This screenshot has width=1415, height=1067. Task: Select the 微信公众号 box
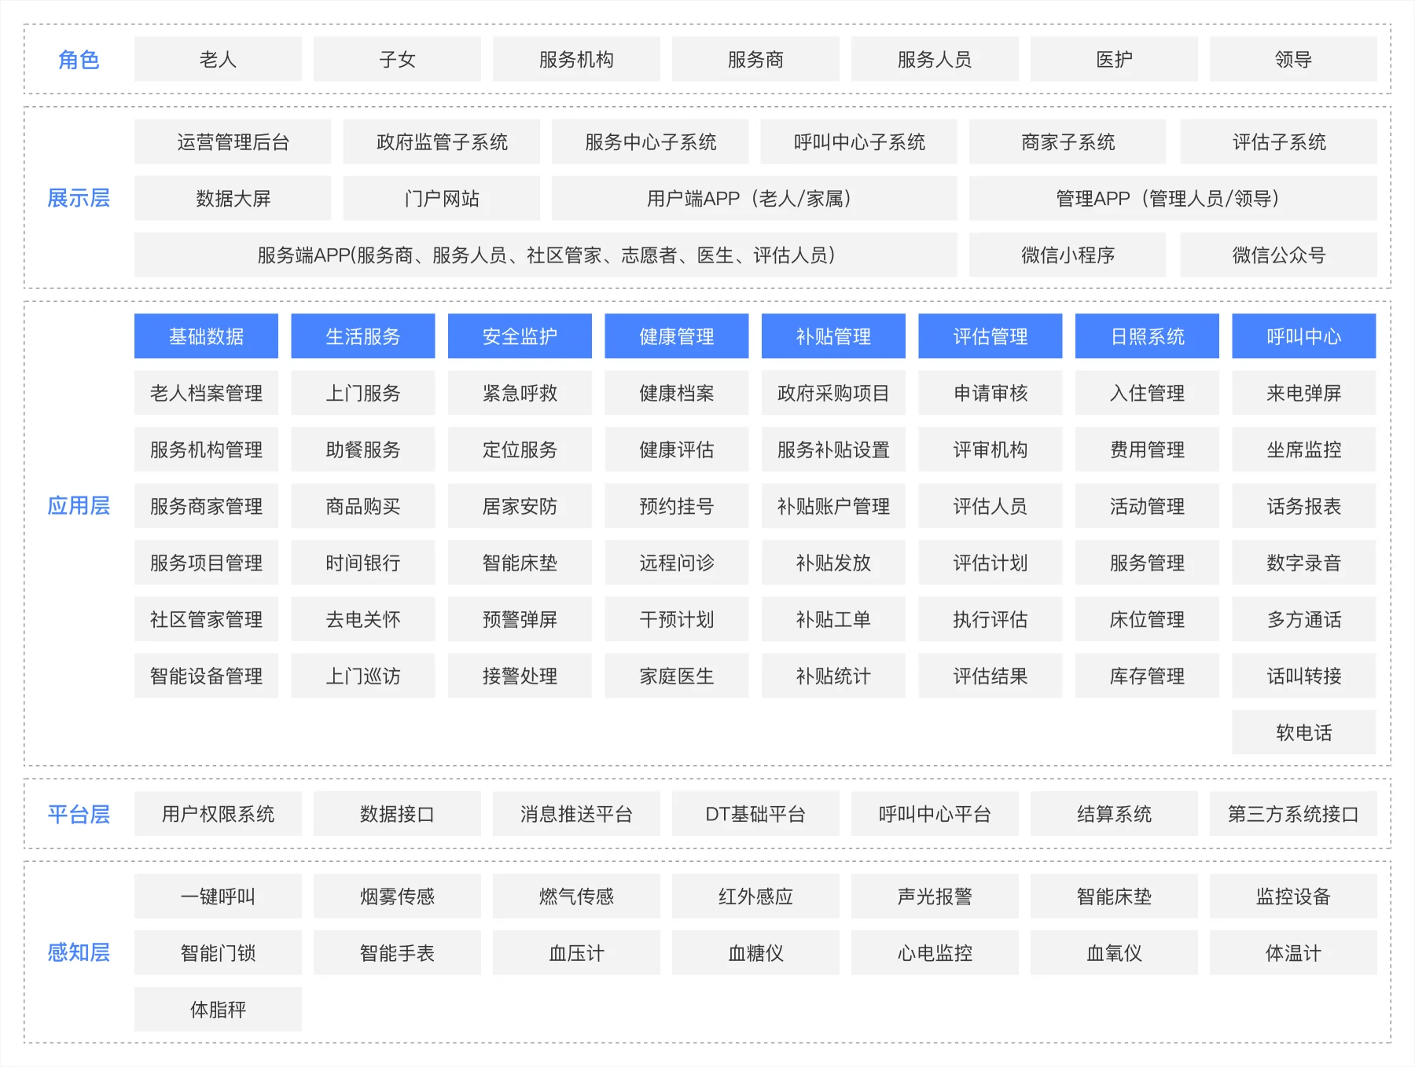click(x=1279, y=255)
